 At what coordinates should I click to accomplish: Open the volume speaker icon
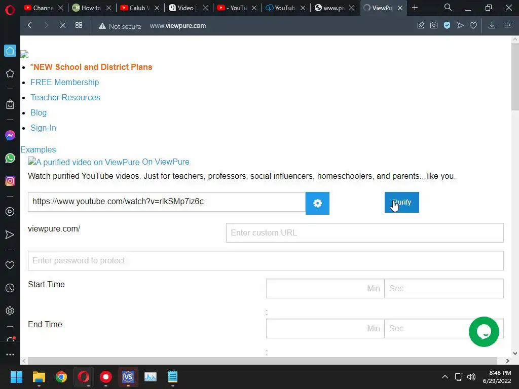[471, 377]
